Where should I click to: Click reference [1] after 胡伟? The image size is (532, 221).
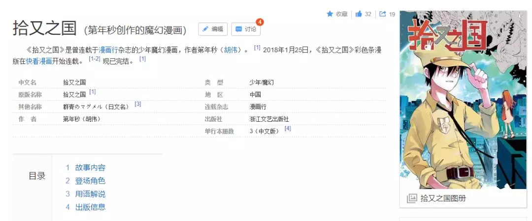point(257,48)
